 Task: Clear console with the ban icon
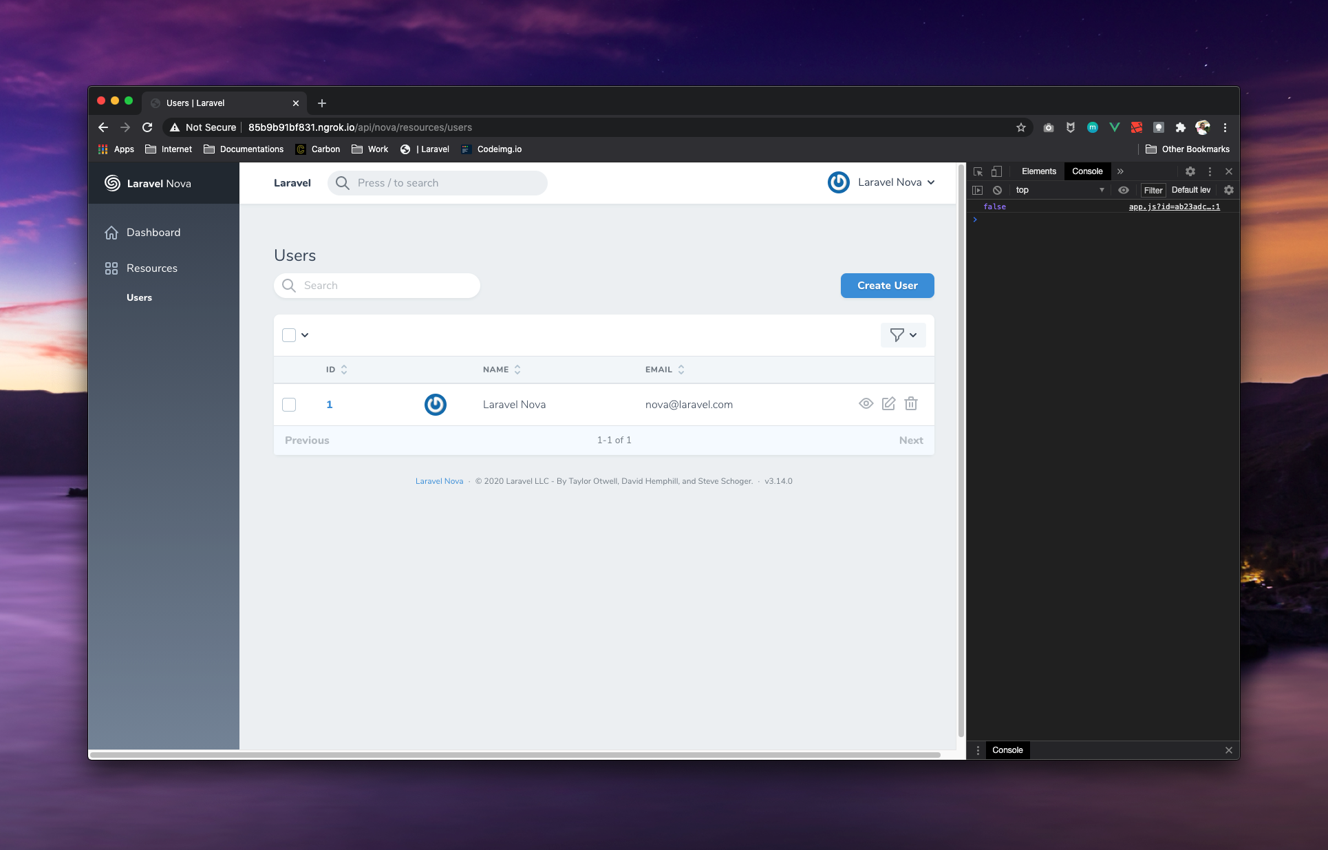point(997,190)
